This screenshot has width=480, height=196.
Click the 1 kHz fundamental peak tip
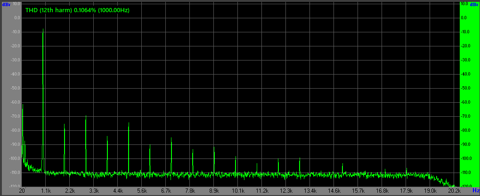point(43,30)
